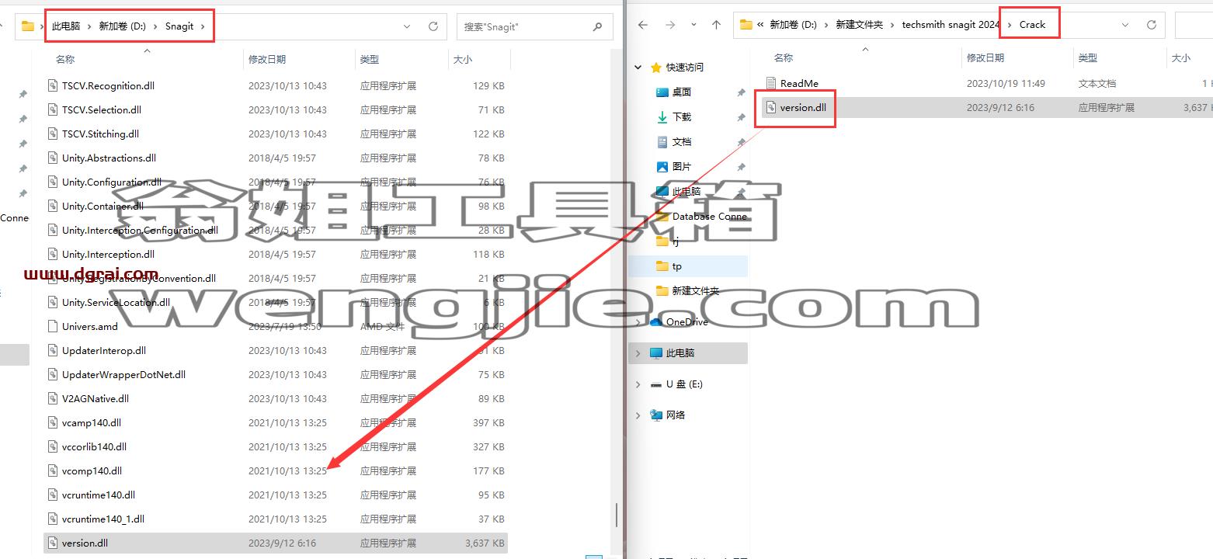Image resolution: width=1213 pixels, height=559 pixels.
Task: Click 新建文件夹 breadcrumb in Crack window
Action: [x=859, y=25]
